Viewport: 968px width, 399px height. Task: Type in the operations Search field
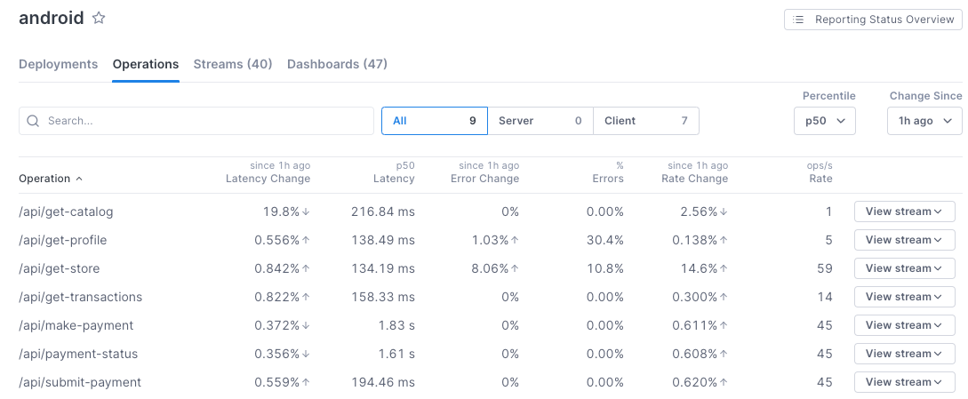tap(204, 121)
